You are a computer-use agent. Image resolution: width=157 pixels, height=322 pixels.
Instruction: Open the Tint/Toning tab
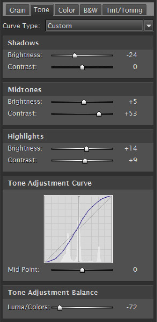[124, 10]
